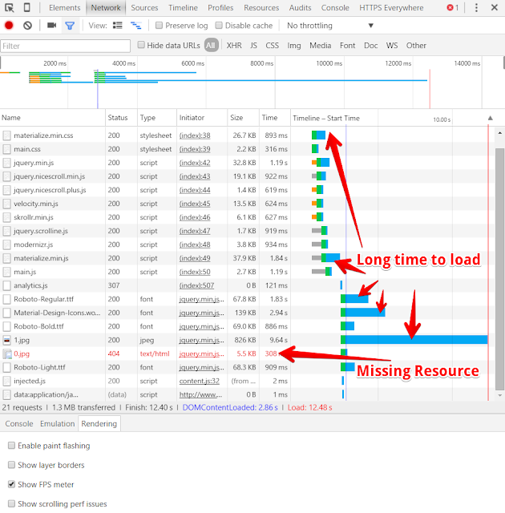
Task: Click the analytics.js file icon
Action: [x=6, y=285]
